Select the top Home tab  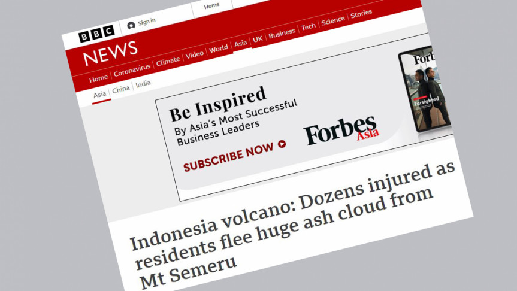click(x=211, y=5)
